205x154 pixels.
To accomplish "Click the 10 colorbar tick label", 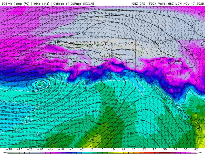I will coord(113,149).
